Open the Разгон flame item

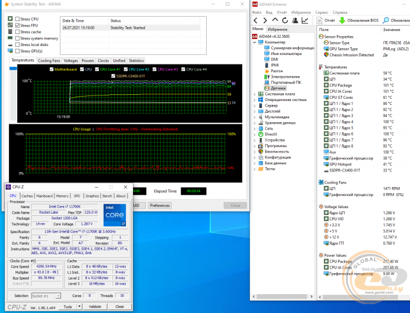(276, 71)
